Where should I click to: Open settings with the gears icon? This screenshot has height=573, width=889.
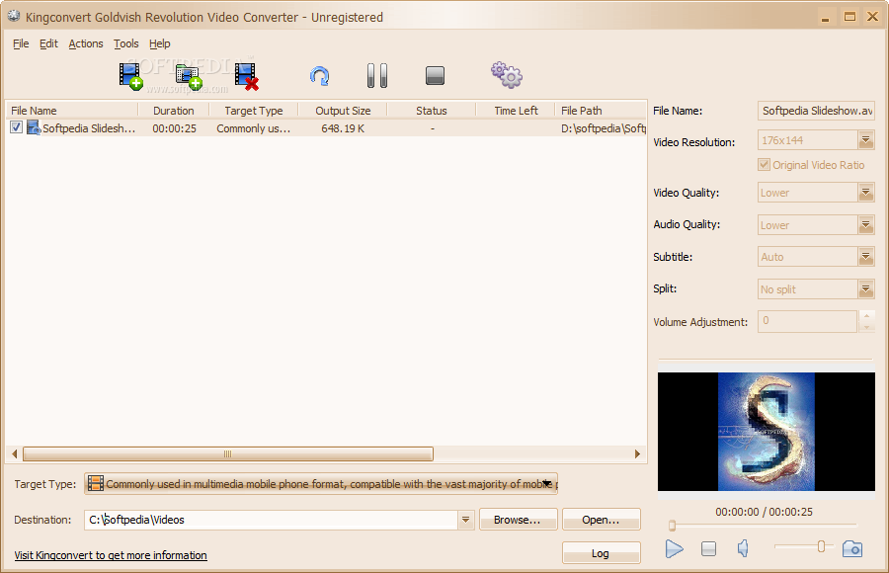507,75
